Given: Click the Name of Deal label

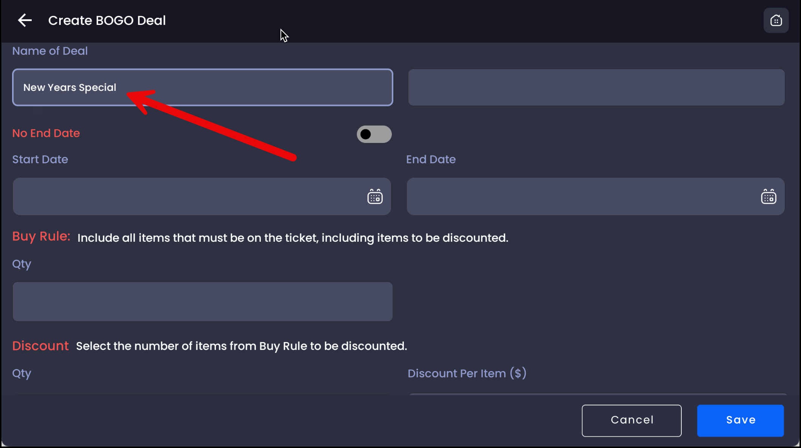Looking at the screenshot, I should pyautogui.click(x=50, y=51).
